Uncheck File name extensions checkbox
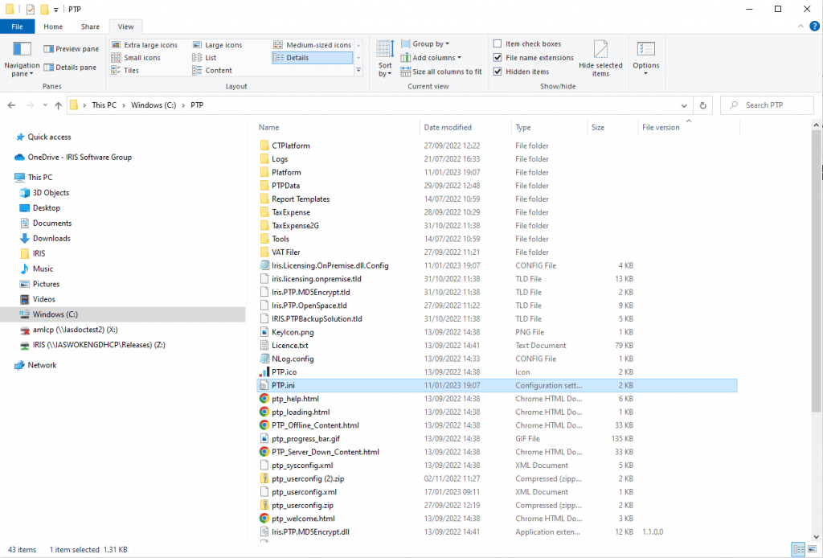This screenshot has width=823, height=558. pyautogui.click(x=498, y=58)
